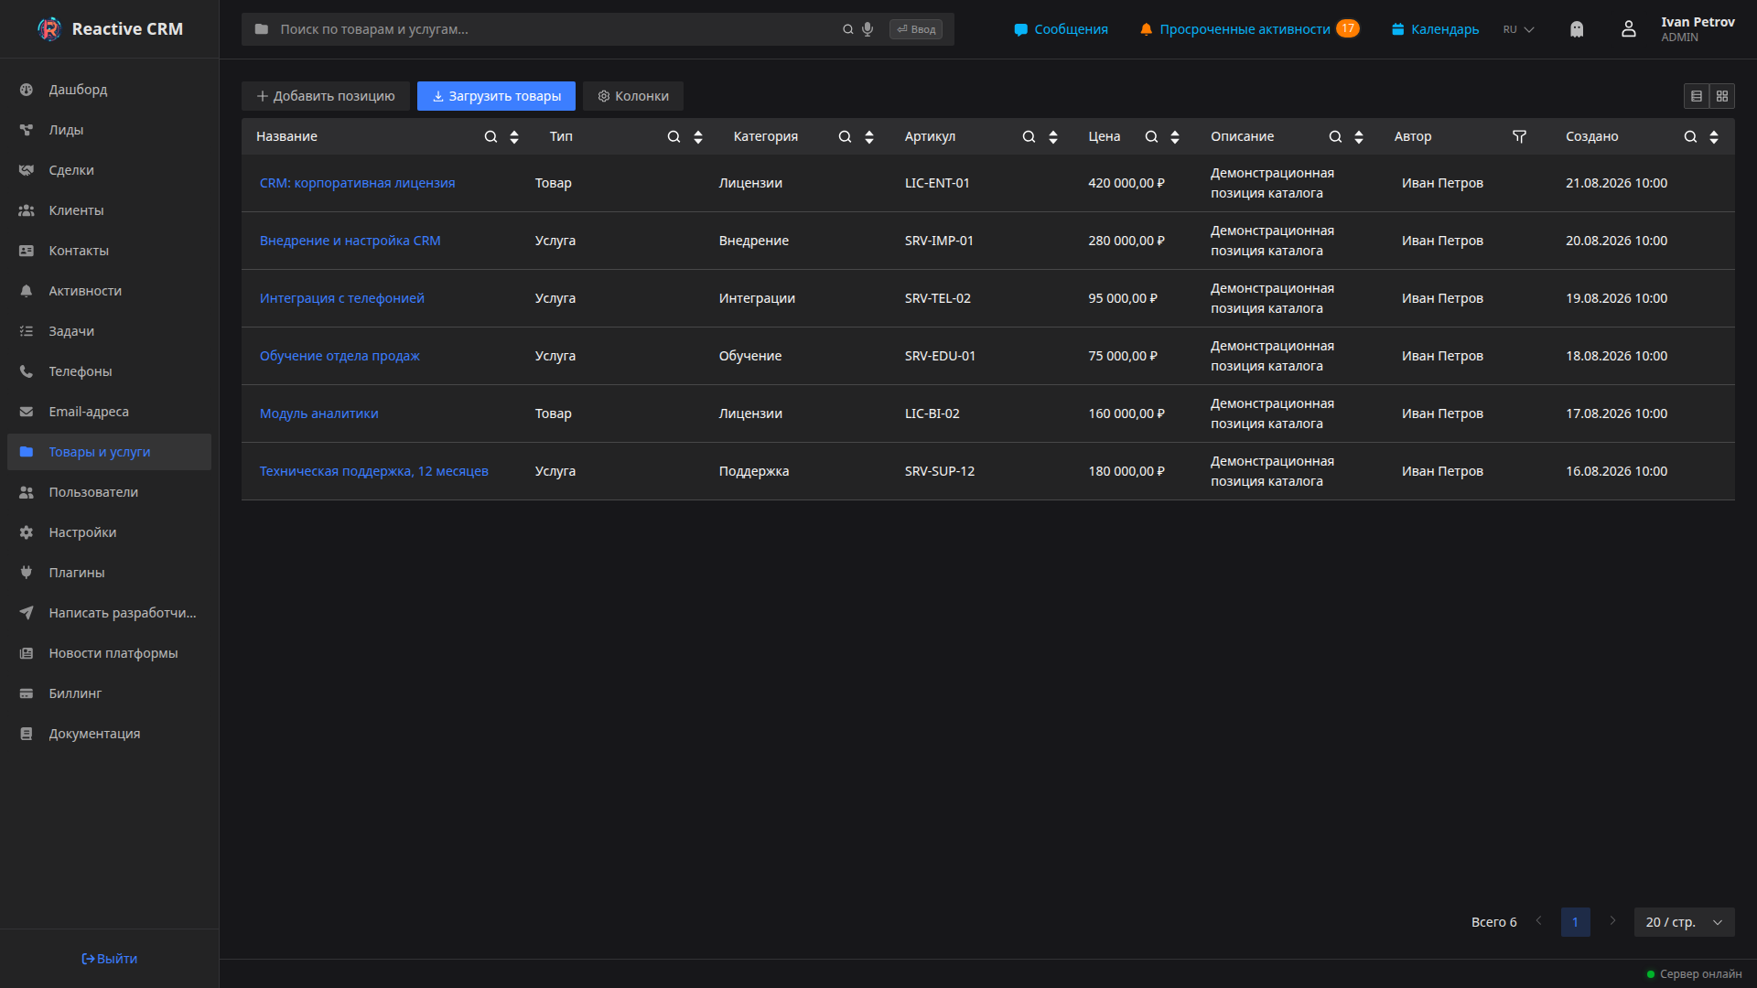Viewport: 1757px width, 988px height.
Task: Open Документация in the sidebar
Action: 110,734
